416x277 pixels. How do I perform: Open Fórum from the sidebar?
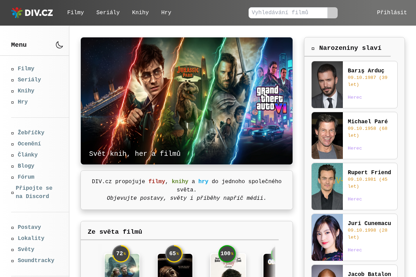click(26, 177)
